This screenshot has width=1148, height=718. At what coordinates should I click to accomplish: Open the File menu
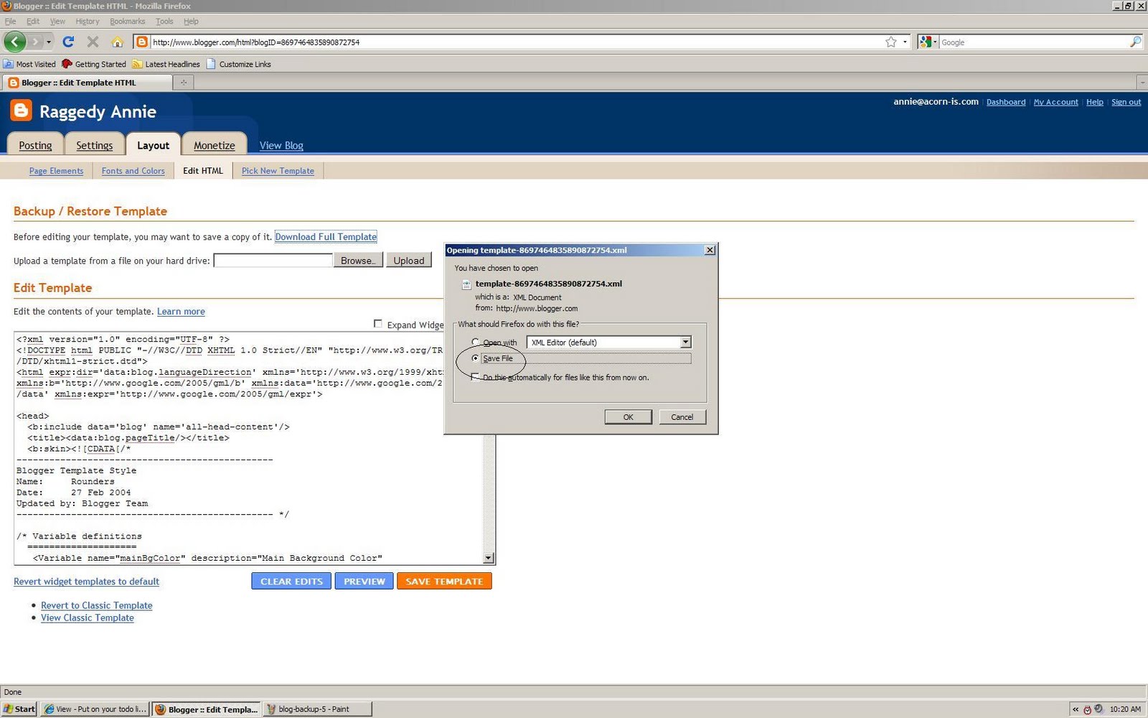(10, 22)
